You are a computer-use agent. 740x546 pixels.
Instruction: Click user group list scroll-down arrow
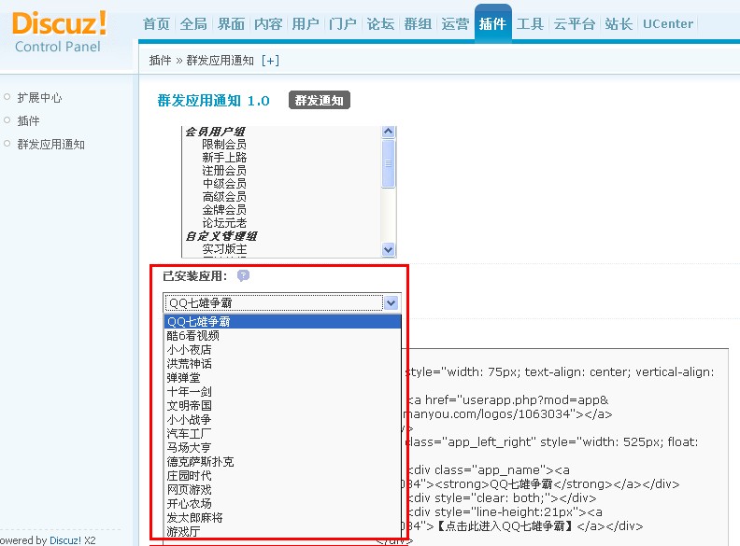pyautogui.click(x=388, y=250)
